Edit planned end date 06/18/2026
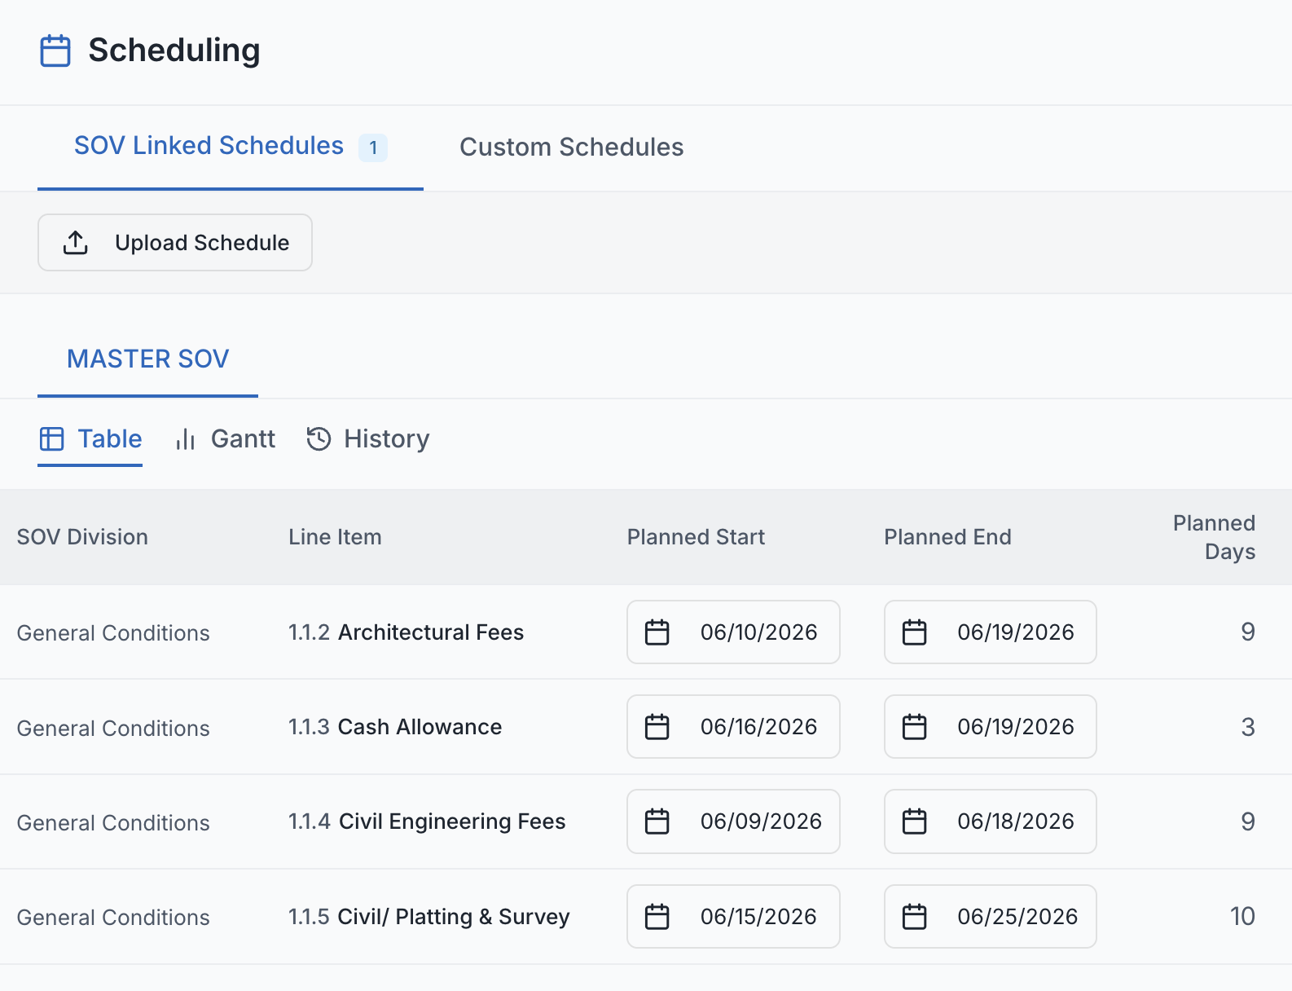The width and height of the screenshot is (1292, 991). click(x=991, y=821)
